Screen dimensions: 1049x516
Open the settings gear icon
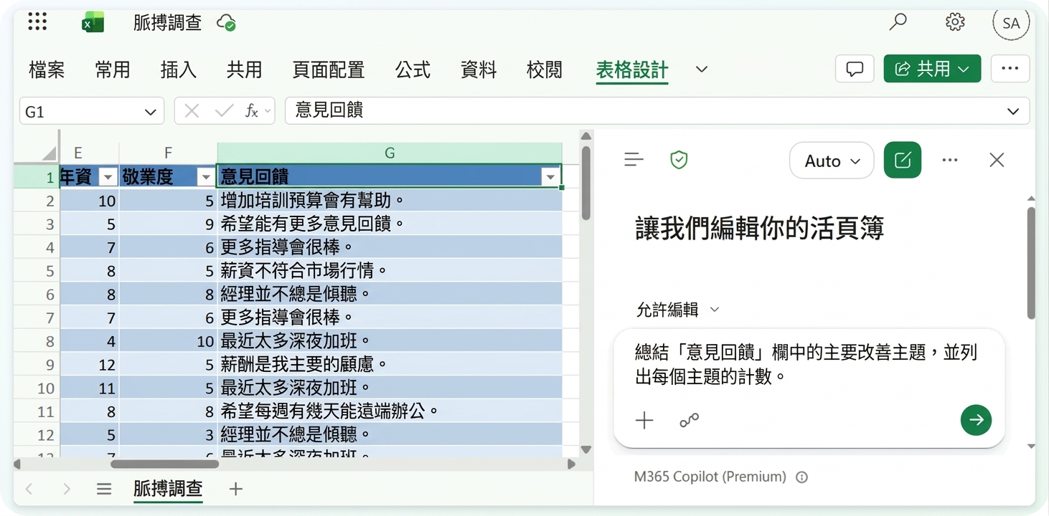[955, 22]
